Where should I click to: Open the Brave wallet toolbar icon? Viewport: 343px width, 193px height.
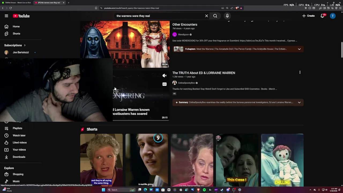328,8
